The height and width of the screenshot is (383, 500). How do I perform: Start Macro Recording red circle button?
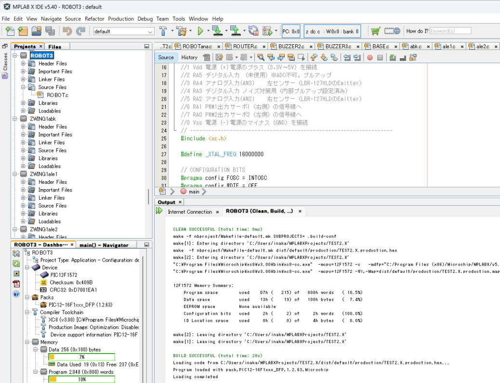click(370, 57)
